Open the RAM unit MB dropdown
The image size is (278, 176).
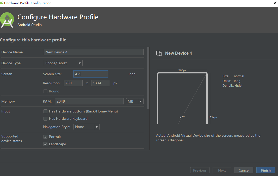[135, 101]
